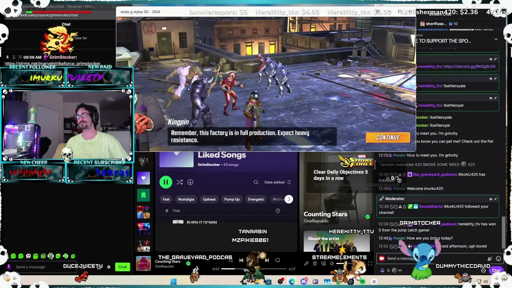Select the Pump Up filter chip
The height and width of the screenshot is (288, 512).
232,199
